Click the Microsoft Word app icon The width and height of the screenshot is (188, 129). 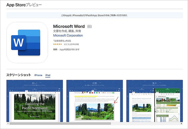tap(27, 43)
